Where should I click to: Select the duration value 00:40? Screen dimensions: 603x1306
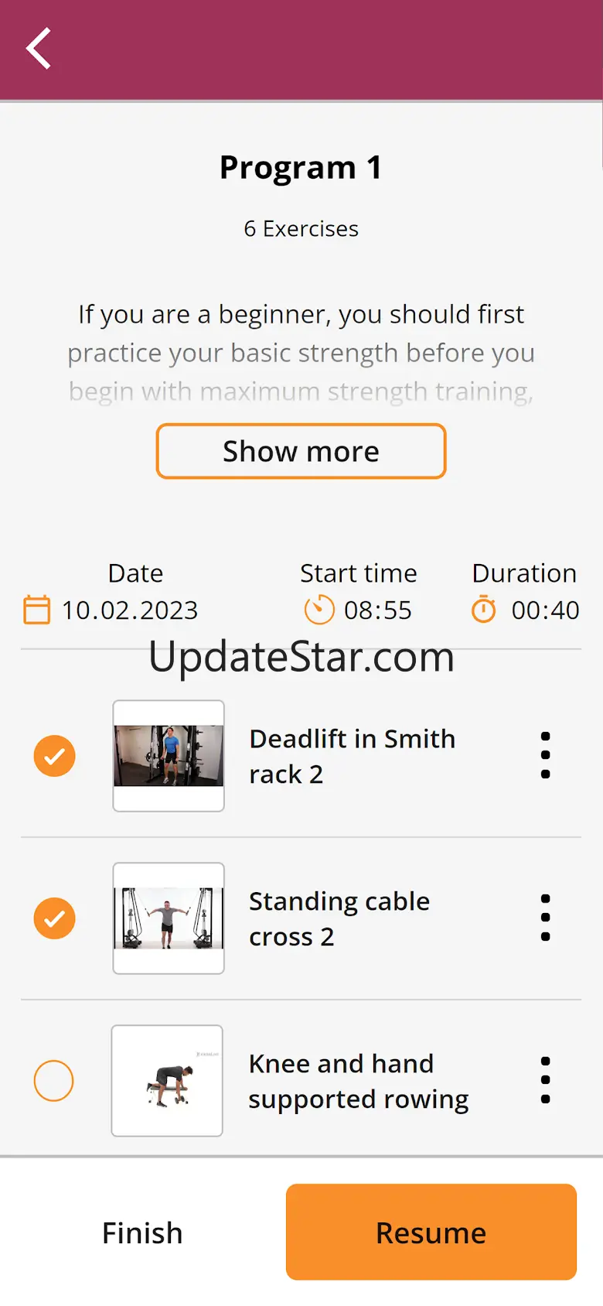pos(545,610)
